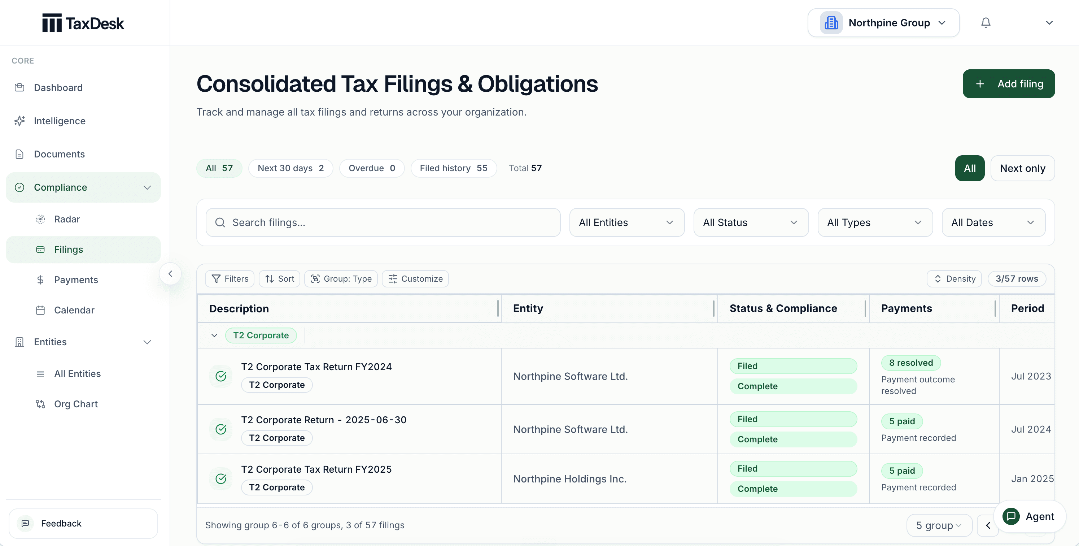Open Radar in the sidebar
Screen dimensions: 1079x546
tap(84, 219)
